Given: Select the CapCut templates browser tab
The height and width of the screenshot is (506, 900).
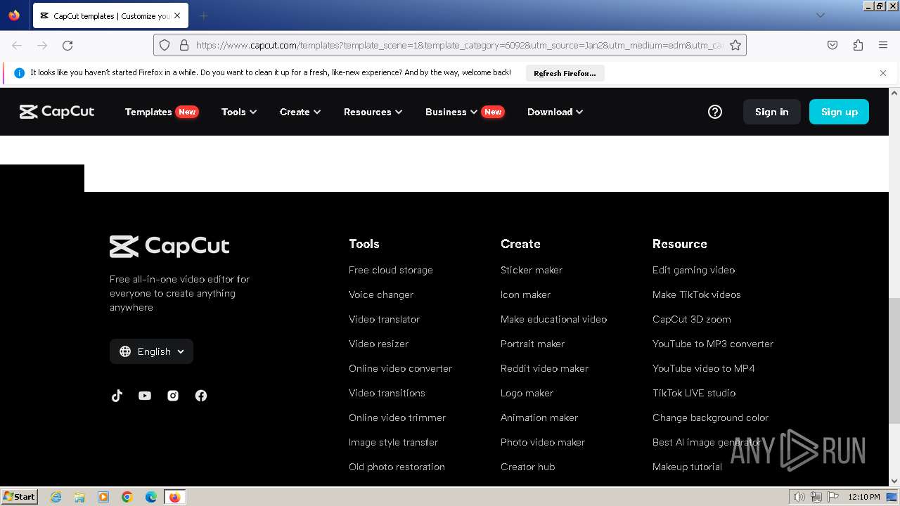Looking at the screenshot, I should click(110, 15).
